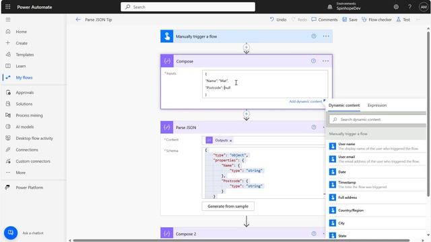This screenshot has width=431, height=242.
Task: Open Create in the sidebar
Action: point(22,43)
